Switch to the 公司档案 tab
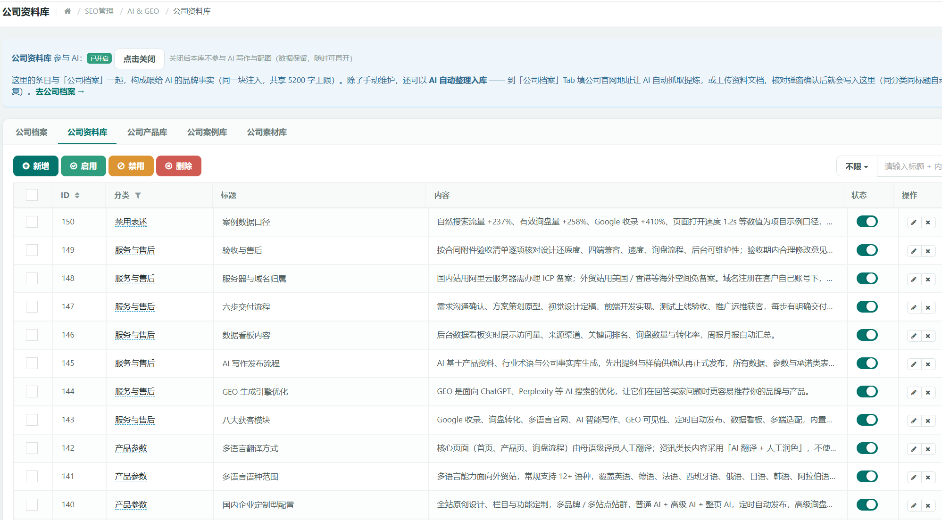 pos(32,132)
